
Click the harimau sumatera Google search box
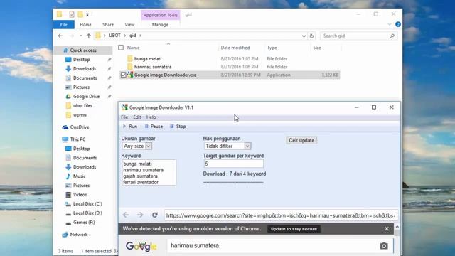(x=273, y=245)
